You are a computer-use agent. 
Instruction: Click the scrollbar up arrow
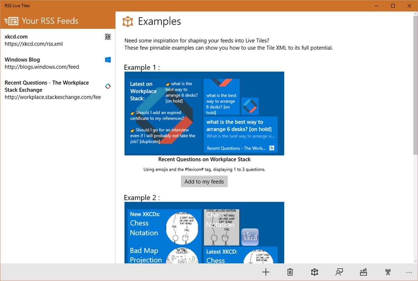tap(415, 14)
